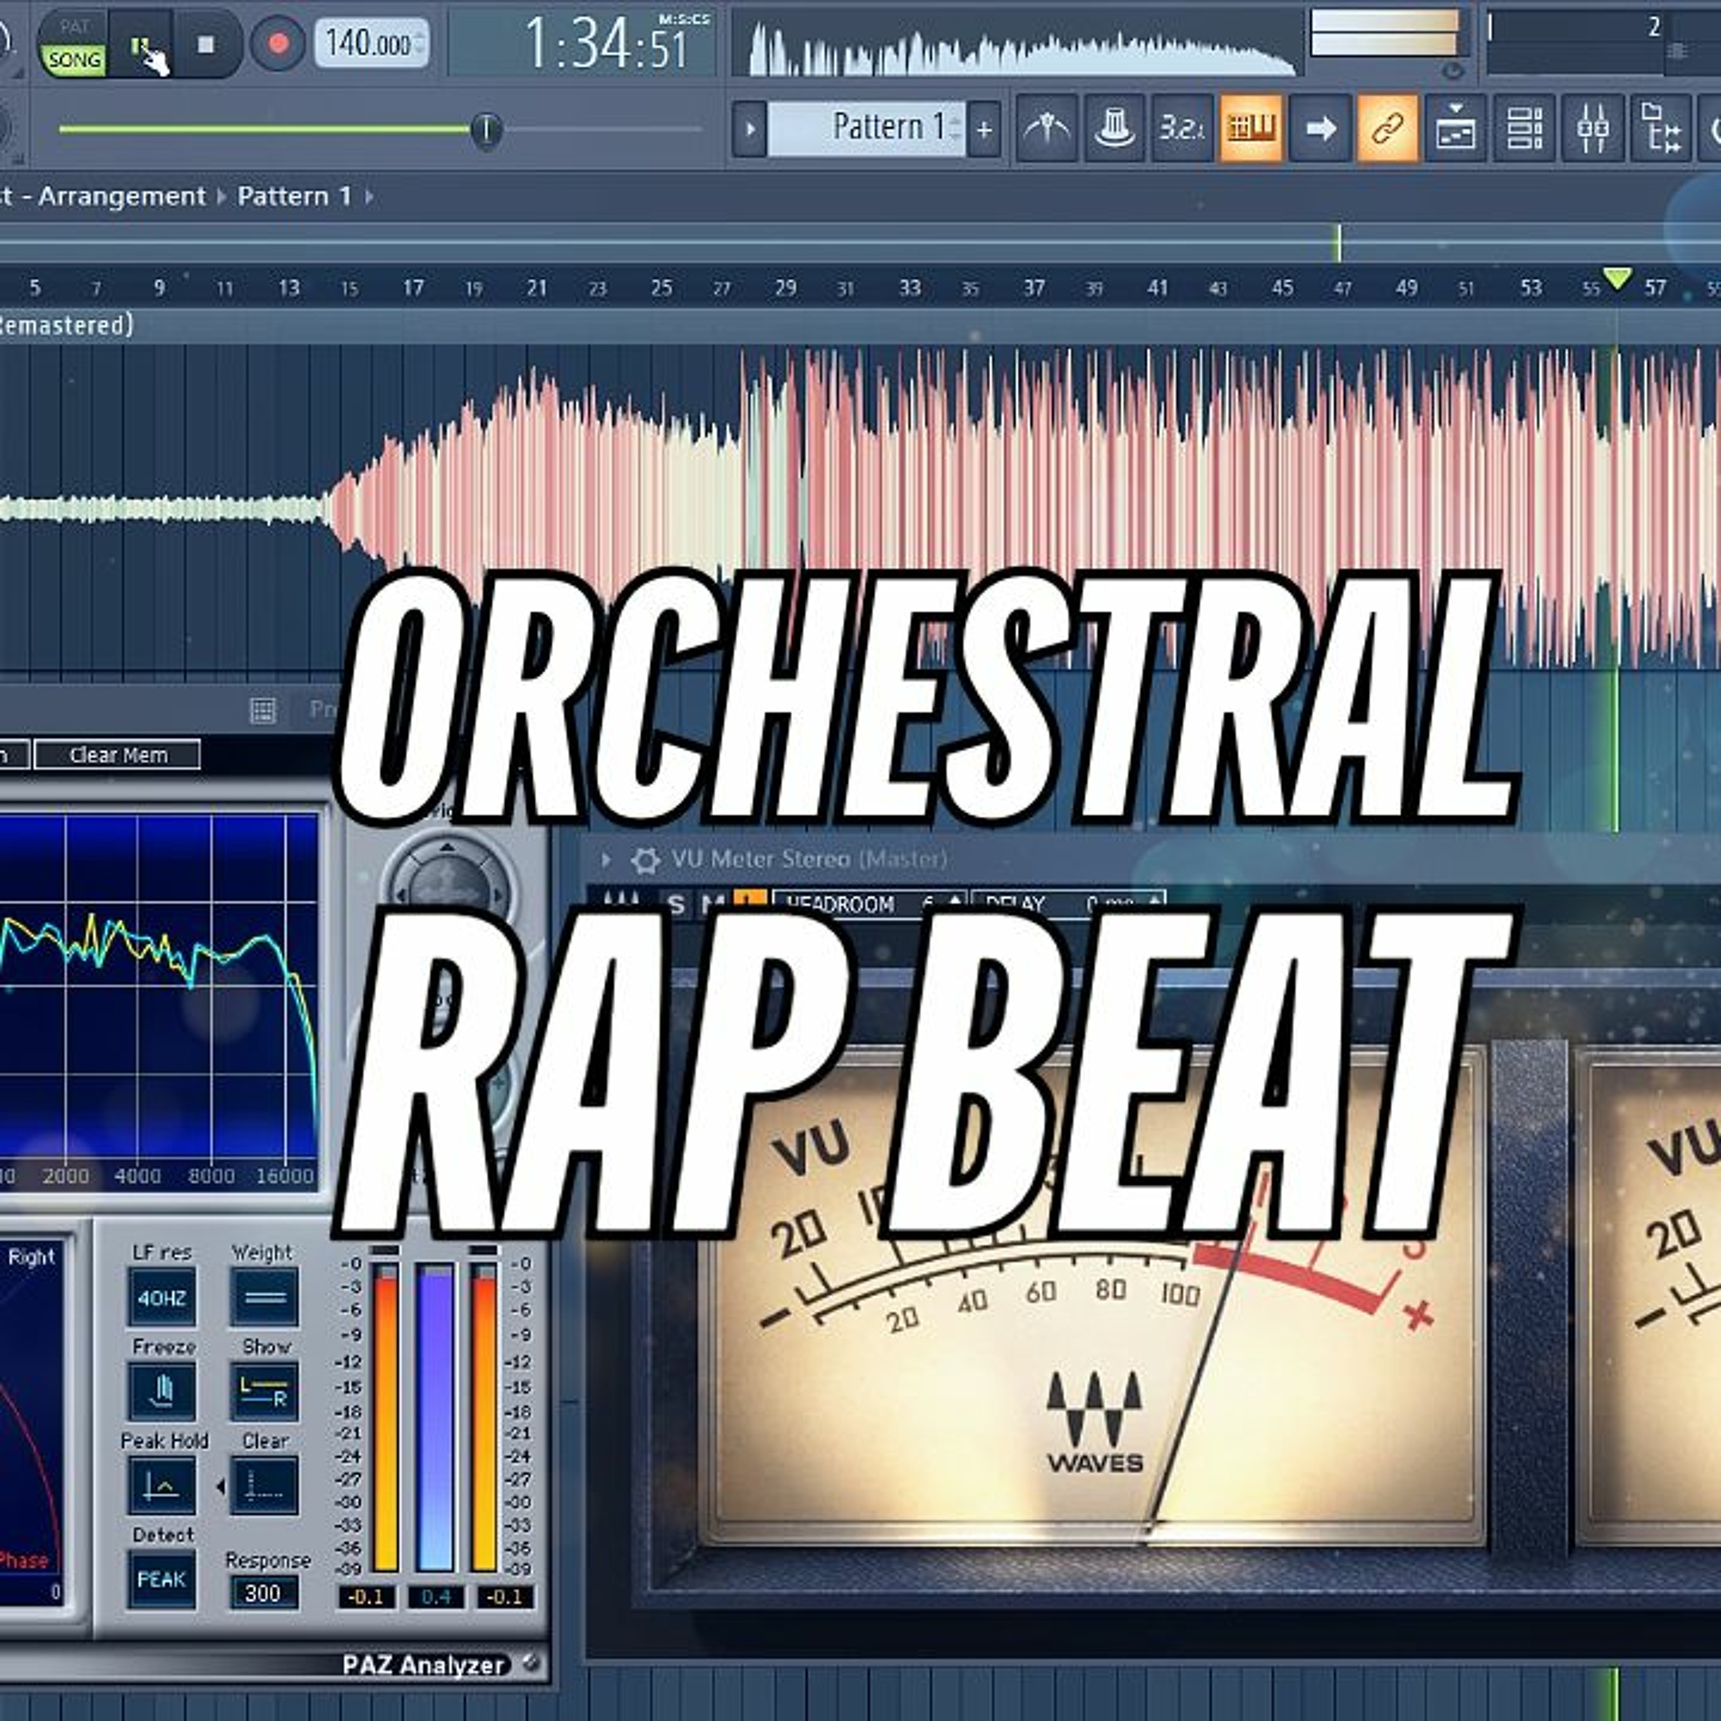Click the left -0.1 peak readout

(x=366, y=1597)
